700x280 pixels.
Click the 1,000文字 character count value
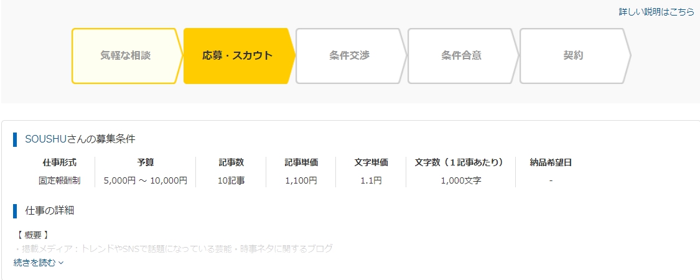click(460, 181)
